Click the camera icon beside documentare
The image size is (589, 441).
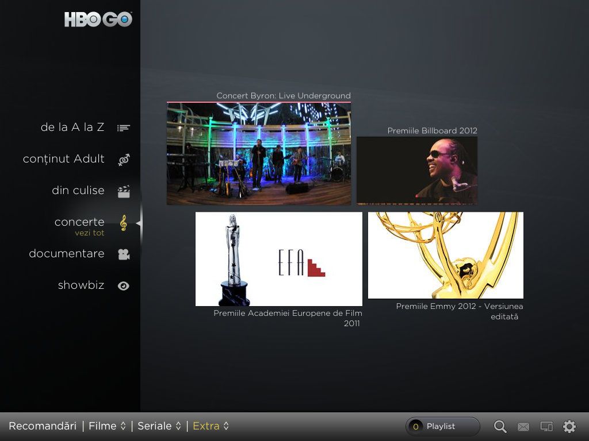point(124,254)
